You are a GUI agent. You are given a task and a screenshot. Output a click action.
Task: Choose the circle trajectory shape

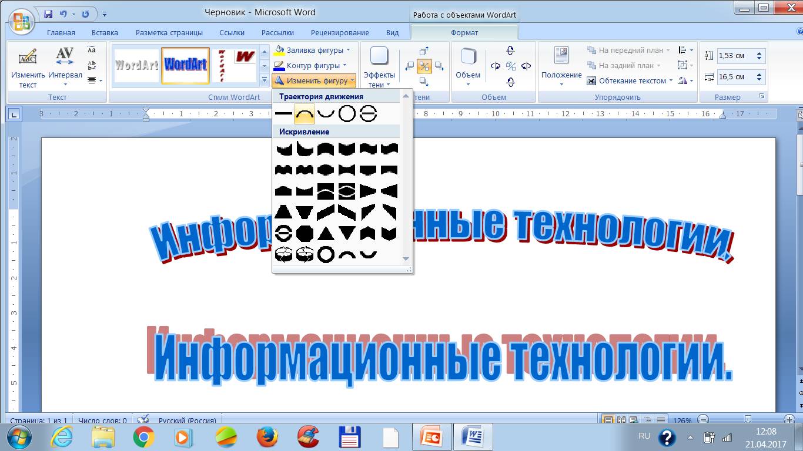(347, 114)
